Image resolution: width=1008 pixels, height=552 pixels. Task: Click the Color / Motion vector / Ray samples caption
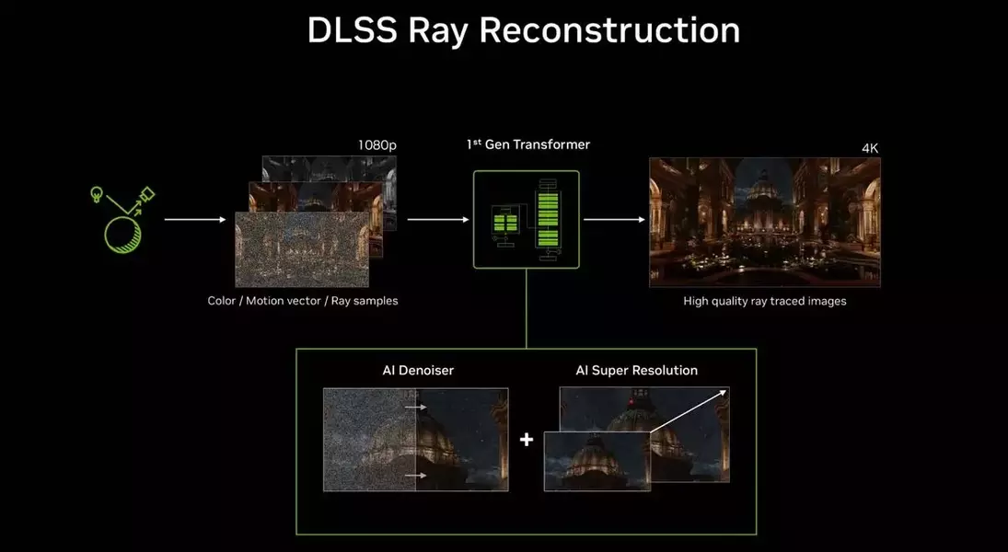click(303, 301)
